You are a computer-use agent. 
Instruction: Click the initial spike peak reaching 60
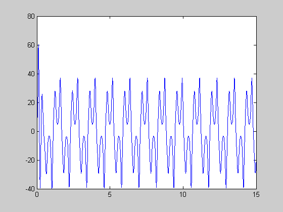coord(38,45)
